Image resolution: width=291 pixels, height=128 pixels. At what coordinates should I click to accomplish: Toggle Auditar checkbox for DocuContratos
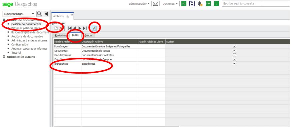pos(234,55)
